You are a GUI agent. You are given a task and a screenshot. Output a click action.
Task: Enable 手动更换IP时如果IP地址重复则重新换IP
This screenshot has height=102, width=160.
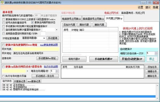3,26
